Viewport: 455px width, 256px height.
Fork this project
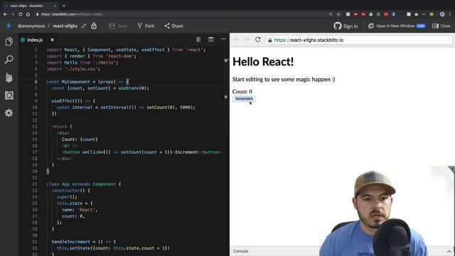click(x=146, y=26)
